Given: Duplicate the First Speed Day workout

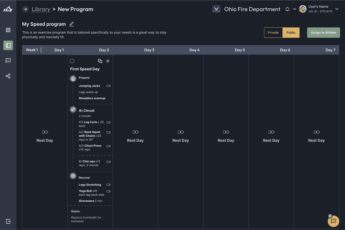Looking at the screenshot, I should pos(100,61).
